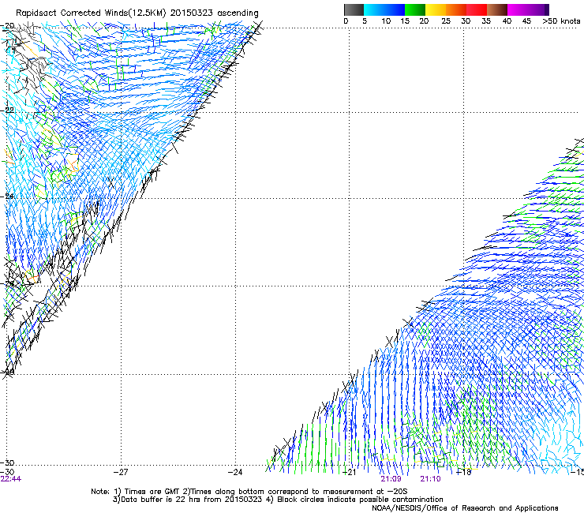Click the longitude label "-21"
The height and width of the screenshot is (513, 584).
[x=349, y=472]
